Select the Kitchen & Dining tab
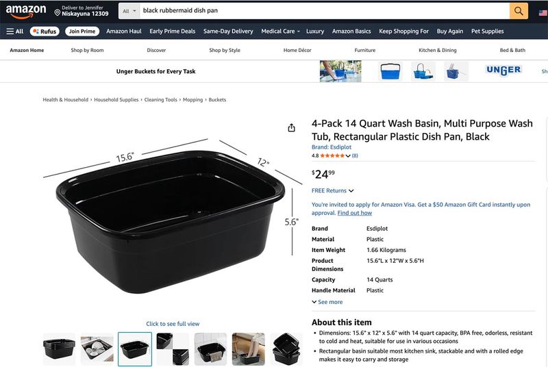This screenshot has width=548, height=367. 438,50
